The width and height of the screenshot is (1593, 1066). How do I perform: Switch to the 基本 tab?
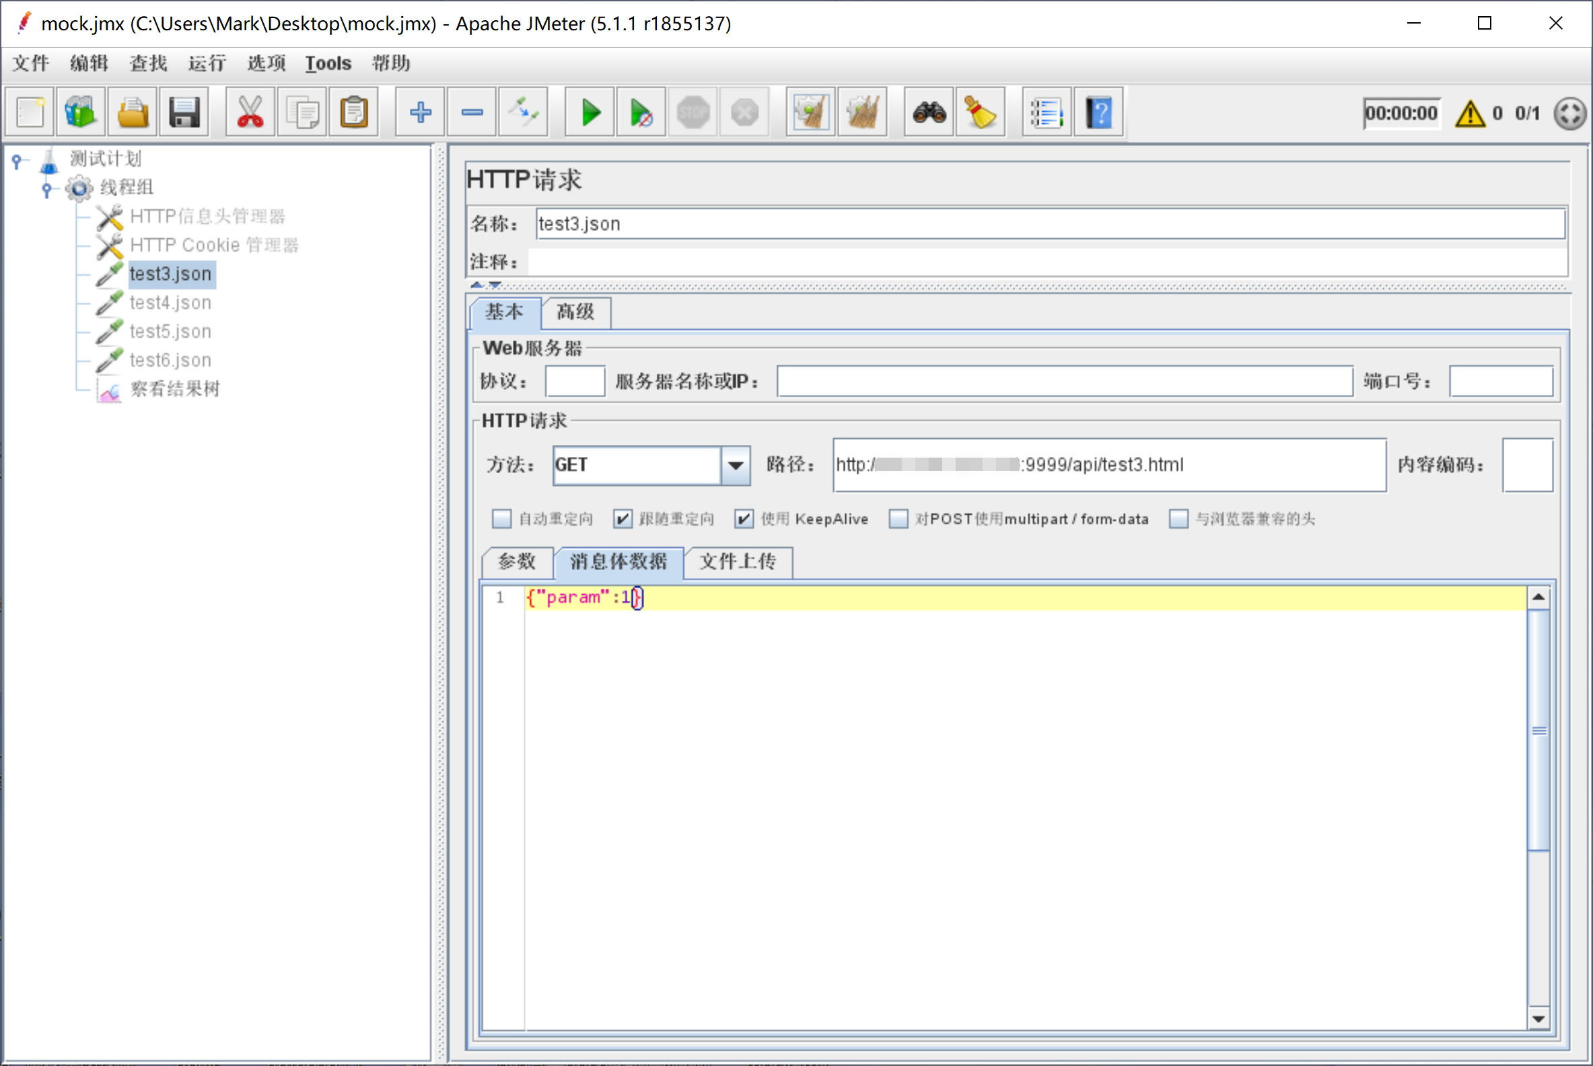click(505, 312)
